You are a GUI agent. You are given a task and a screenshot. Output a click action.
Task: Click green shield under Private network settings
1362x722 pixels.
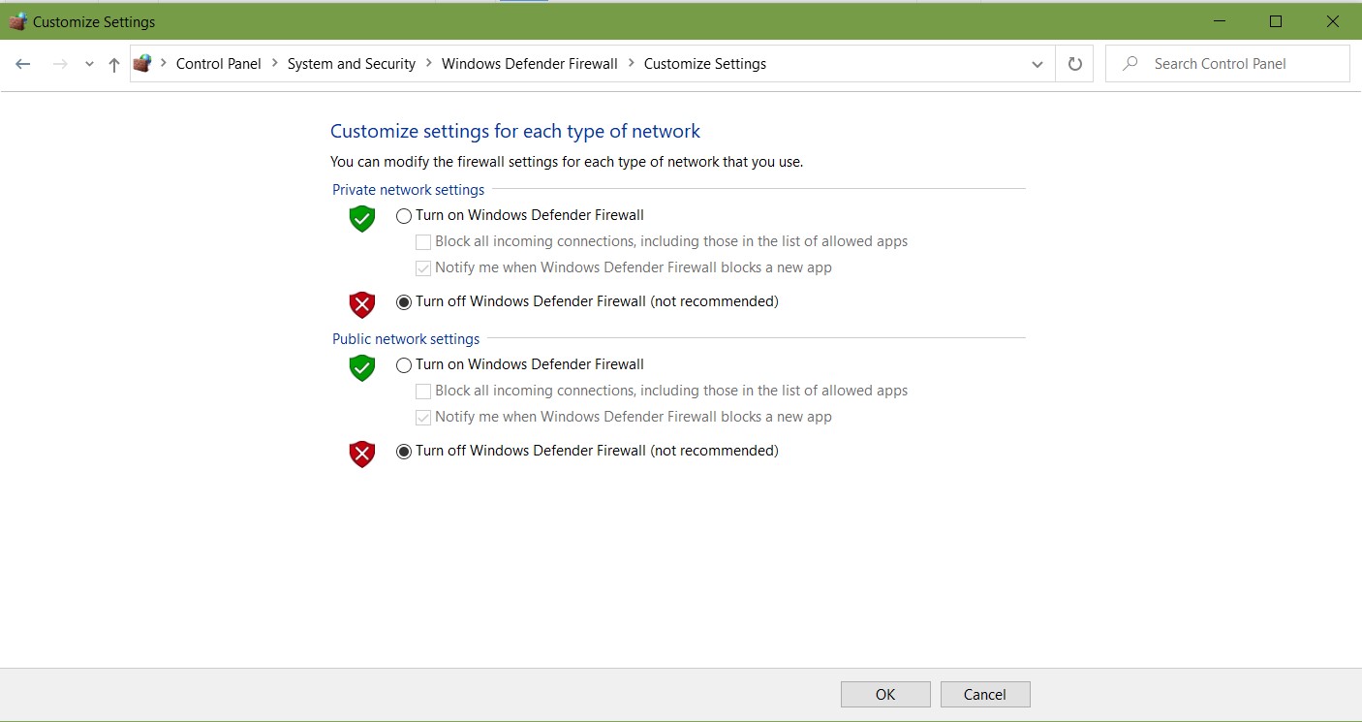(x=362, y=218)
